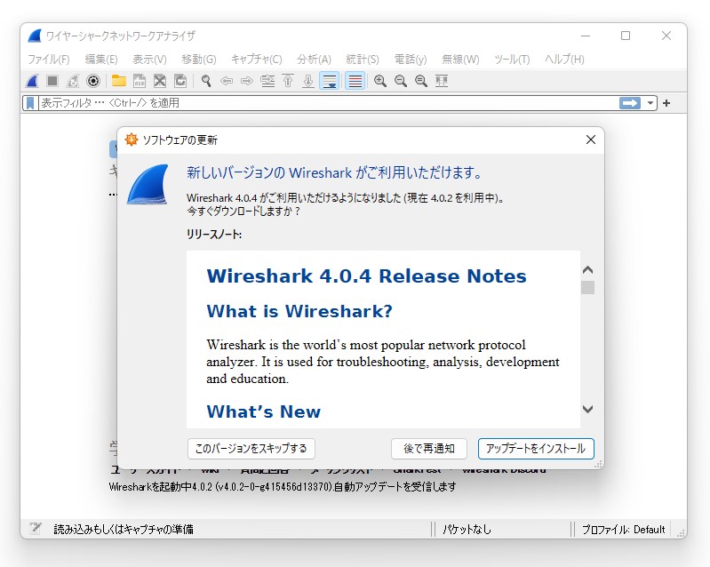Click アップデートをインストール button
The height and width of the screenshot is (567, 710).
536,449
